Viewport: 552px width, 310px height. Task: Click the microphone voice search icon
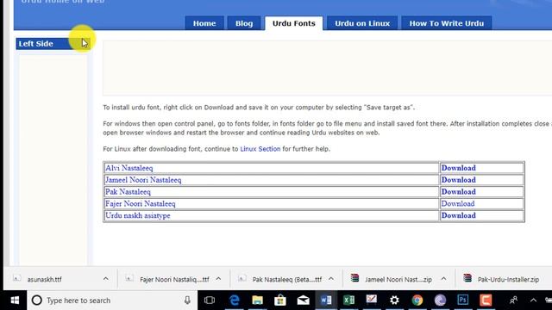[x=187, y=301]
